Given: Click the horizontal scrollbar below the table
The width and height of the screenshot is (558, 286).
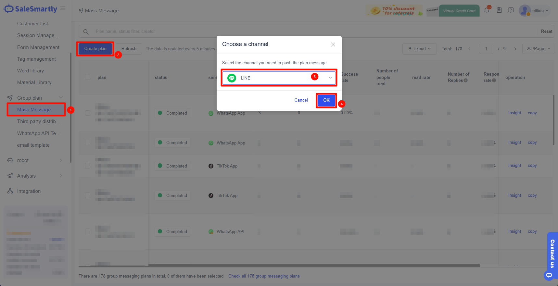Looking at the screenshot, I should click(279, 266).
